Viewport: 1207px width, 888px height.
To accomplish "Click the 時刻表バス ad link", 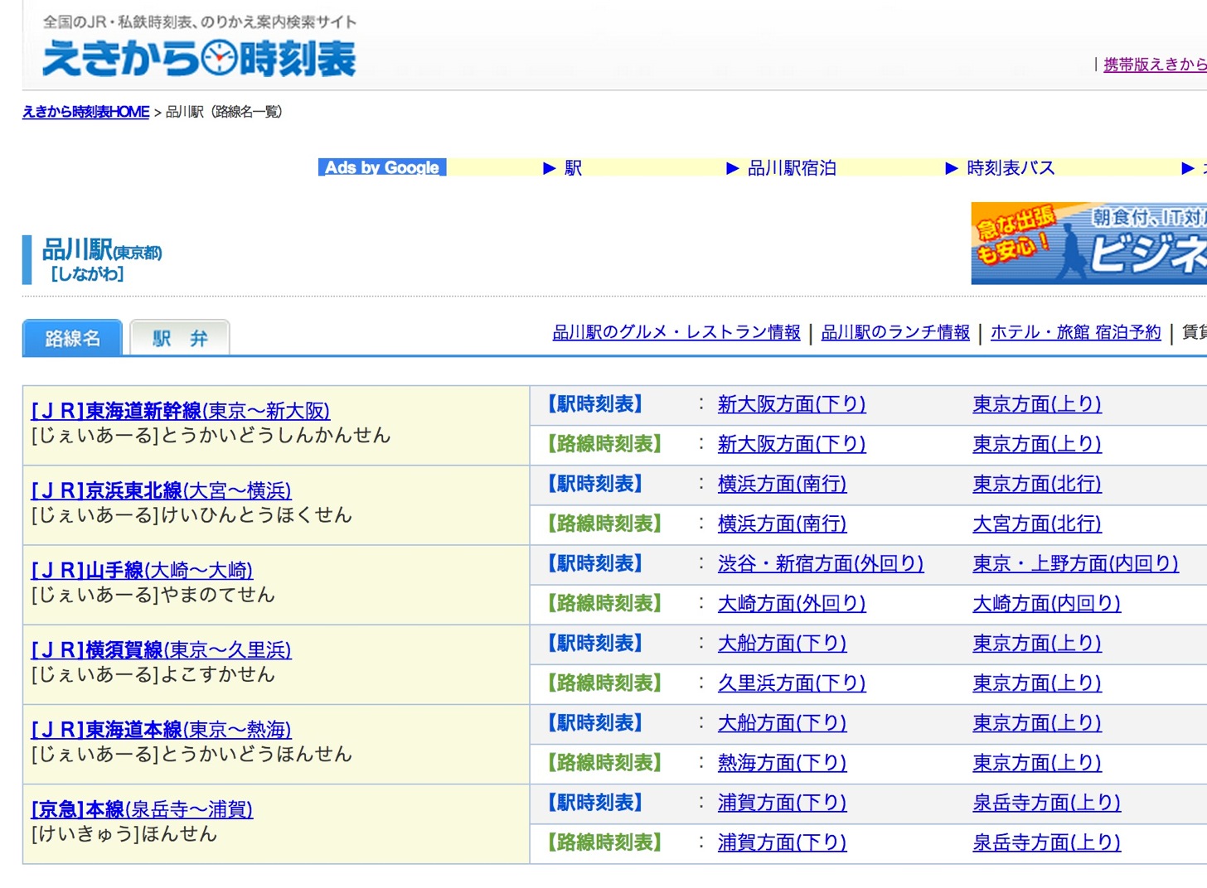I will (x=1011, y=168).
